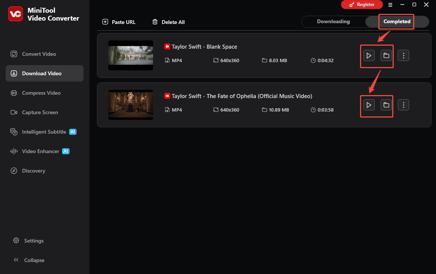
Task: Click the Blank Space video thumbnail
Action: (x=131, y=55)
